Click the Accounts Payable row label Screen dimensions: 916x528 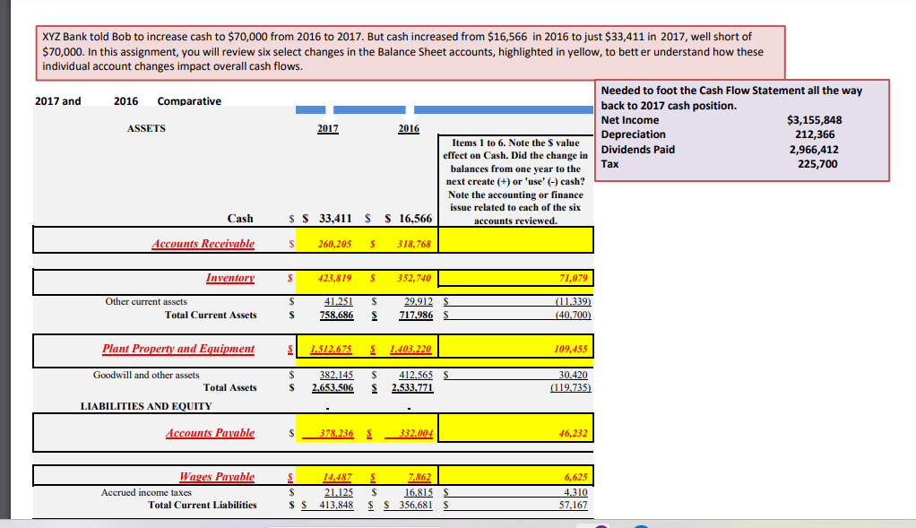(x=210, y=433)
